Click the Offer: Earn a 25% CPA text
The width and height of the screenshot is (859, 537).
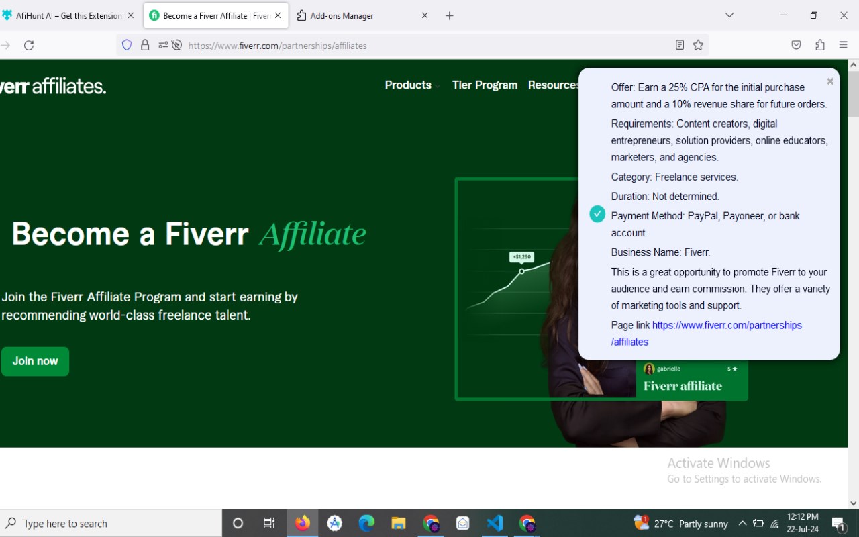click(719, 95)
